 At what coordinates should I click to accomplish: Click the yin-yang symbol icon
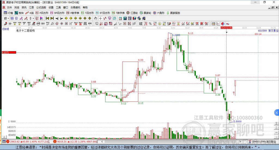223,24
